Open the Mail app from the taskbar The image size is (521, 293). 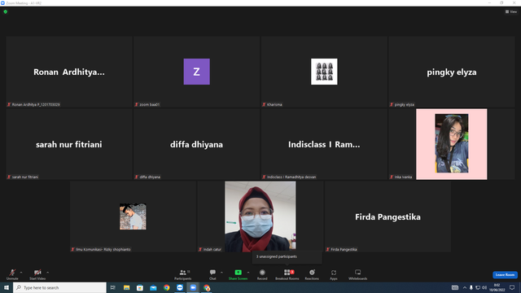(153, 287)
